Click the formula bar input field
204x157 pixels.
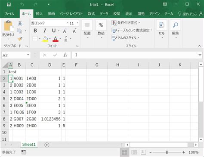coord(135,55)
